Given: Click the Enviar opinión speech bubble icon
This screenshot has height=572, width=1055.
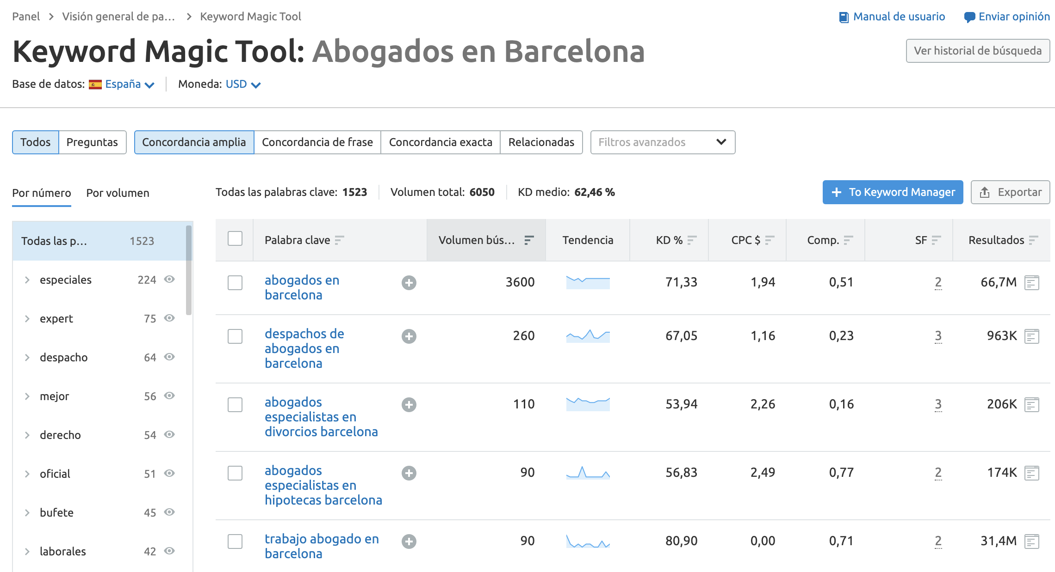Looking at the screenshot, I should [x=969, y=18].
